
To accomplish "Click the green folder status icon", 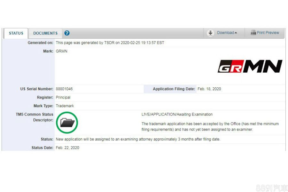I will [67, 123].
